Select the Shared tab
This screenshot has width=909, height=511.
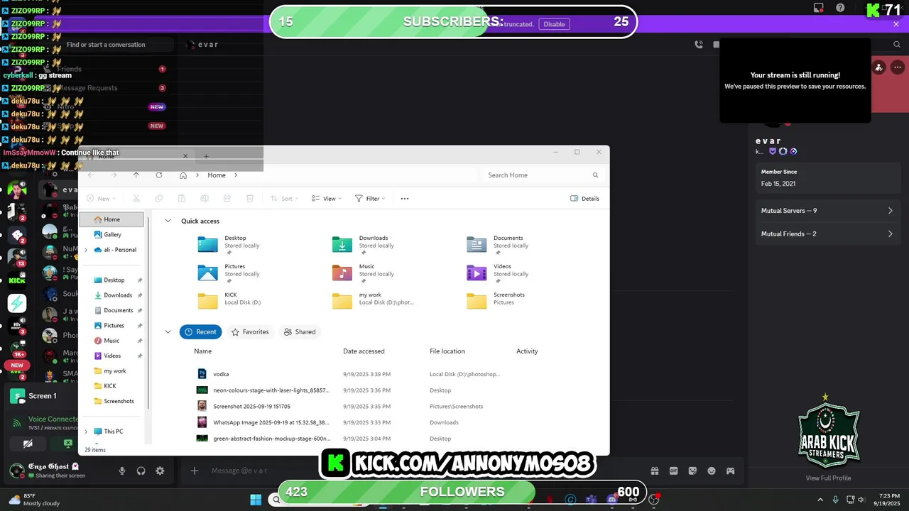coord(300,331)
